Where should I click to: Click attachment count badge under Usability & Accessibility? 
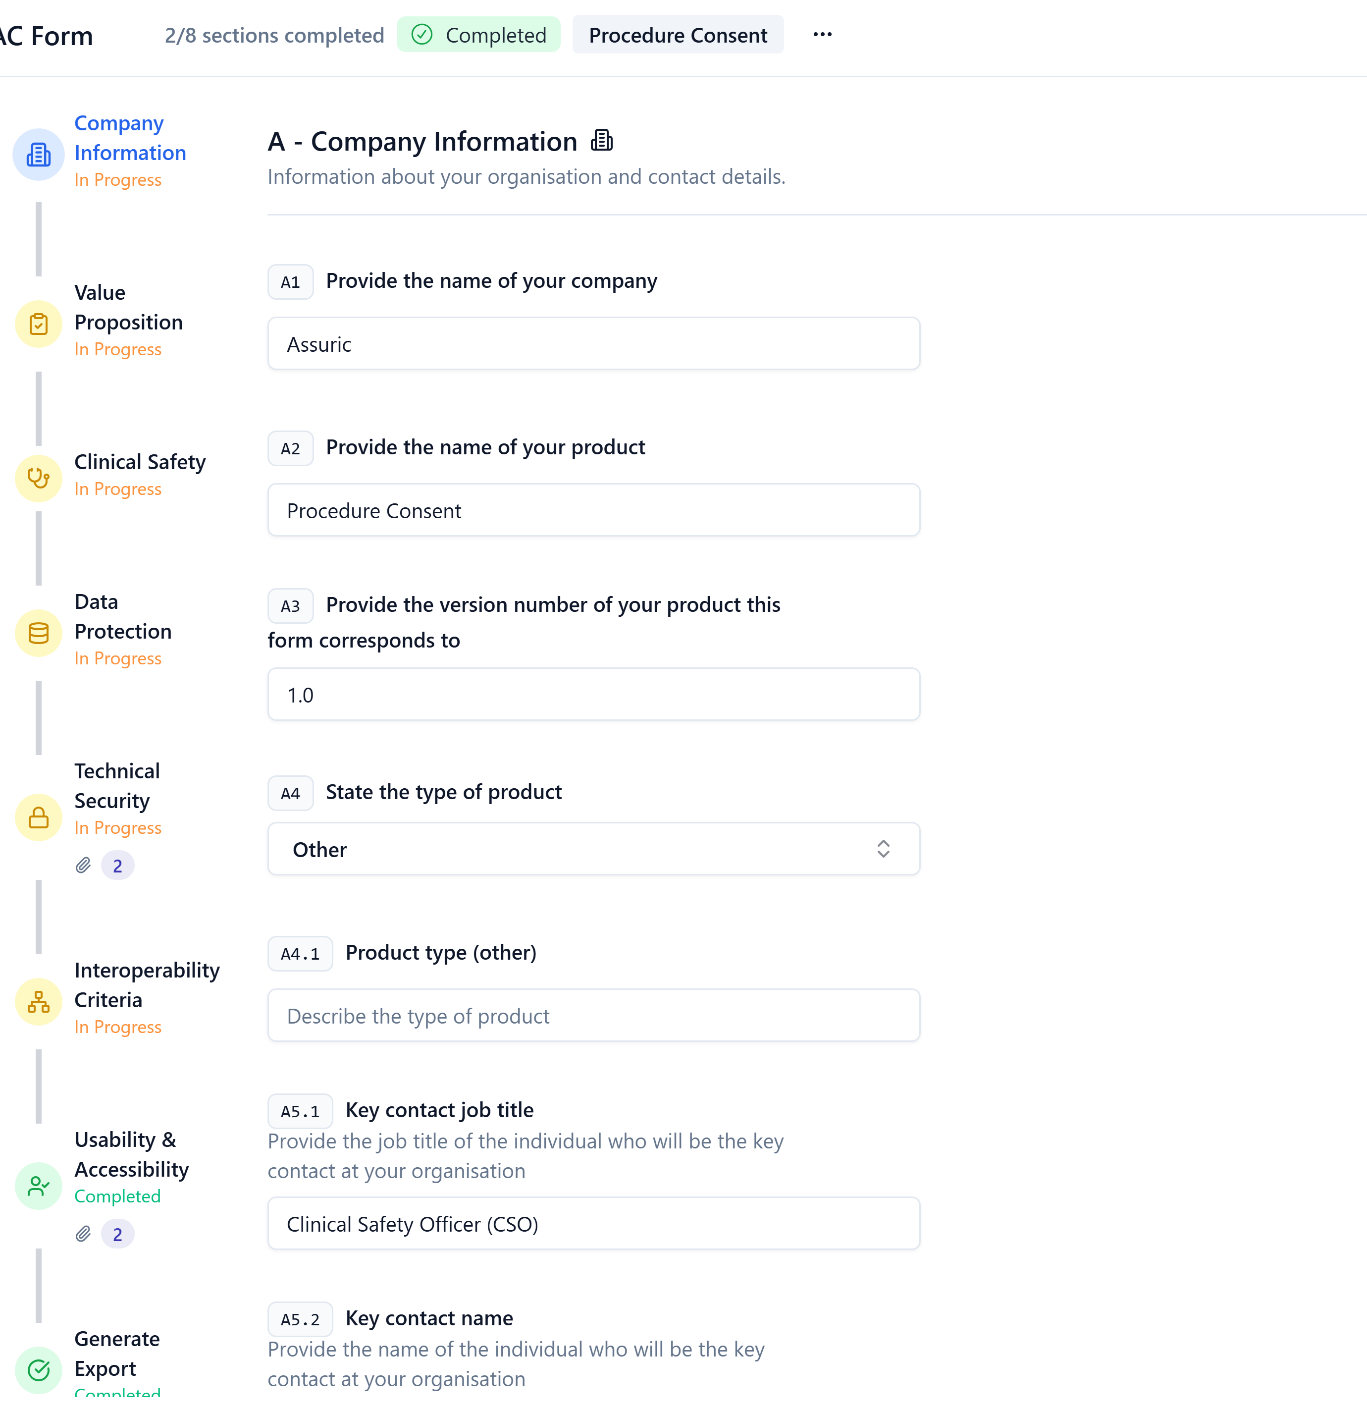click(117, 1235)
